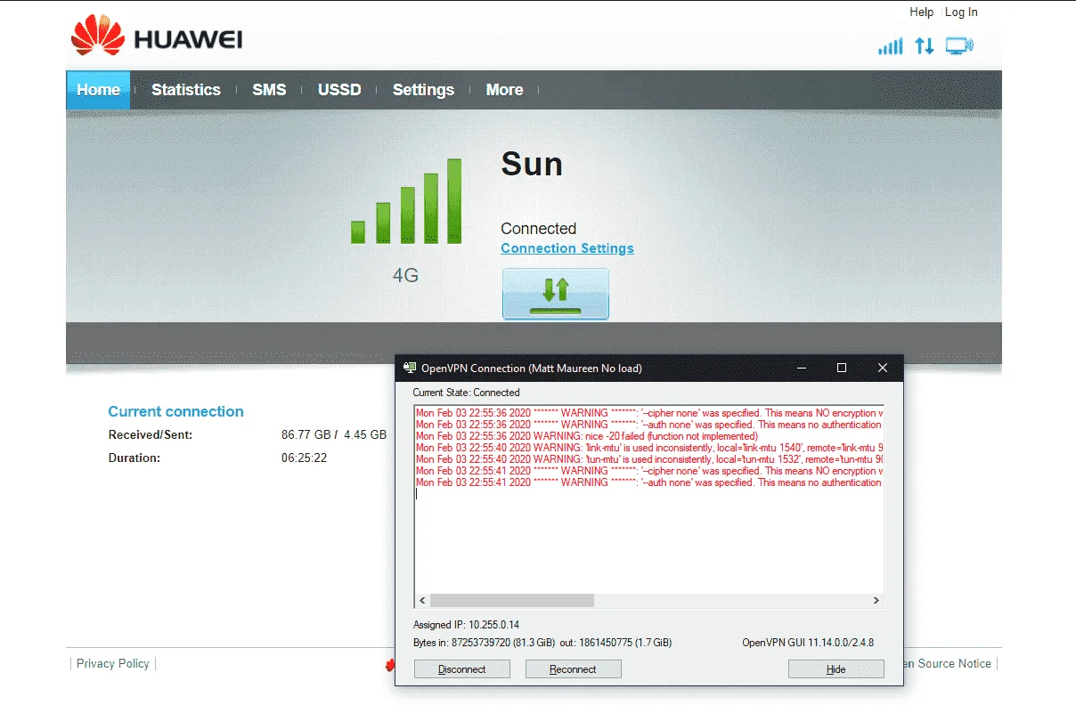Click the '4G' network type label

(x=405, y=276)
